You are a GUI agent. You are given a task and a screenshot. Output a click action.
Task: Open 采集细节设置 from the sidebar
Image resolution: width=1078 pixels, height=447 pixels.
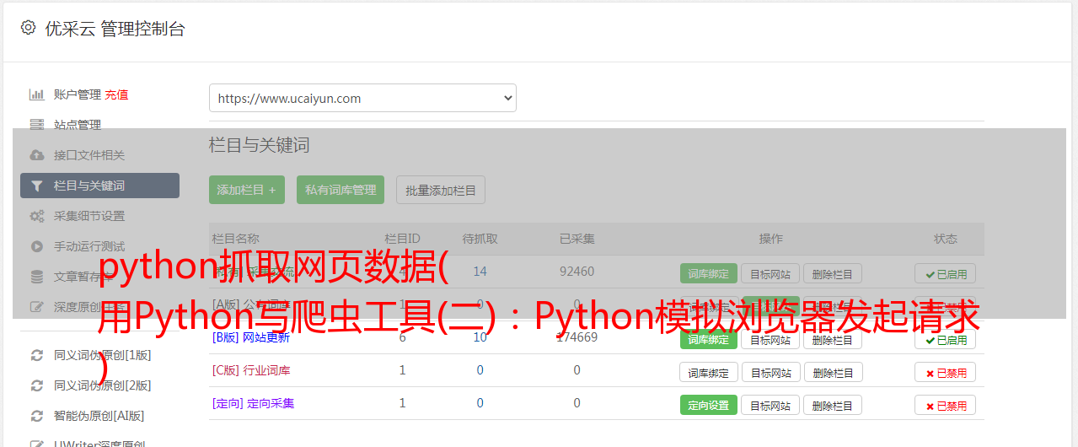(x=89, y=216)
